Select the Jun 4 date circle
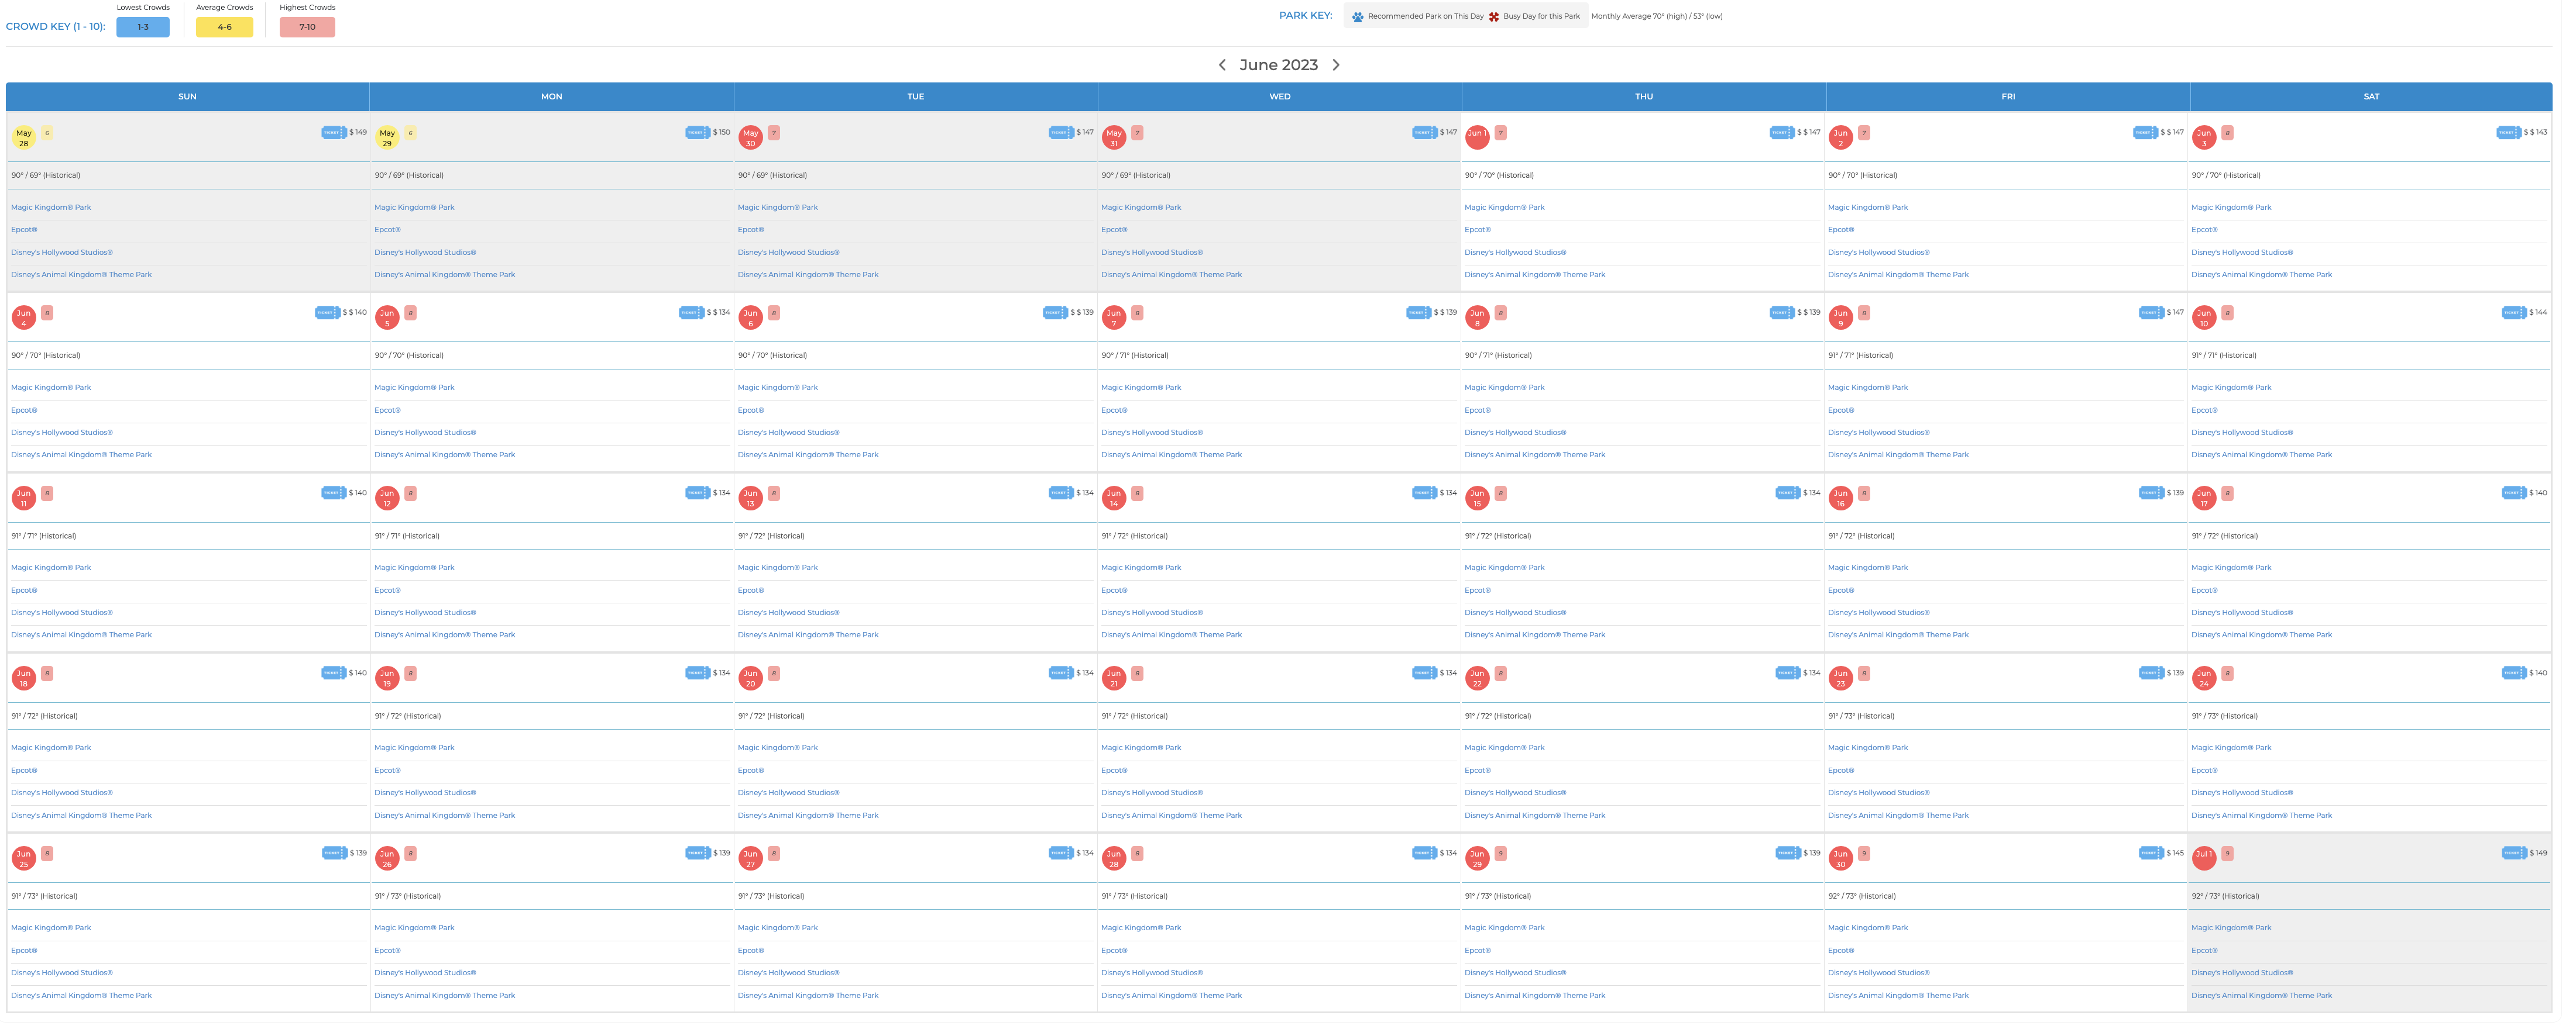Screen dimensions: 2576x1029 pyautogui.click(x=24, y=317)
